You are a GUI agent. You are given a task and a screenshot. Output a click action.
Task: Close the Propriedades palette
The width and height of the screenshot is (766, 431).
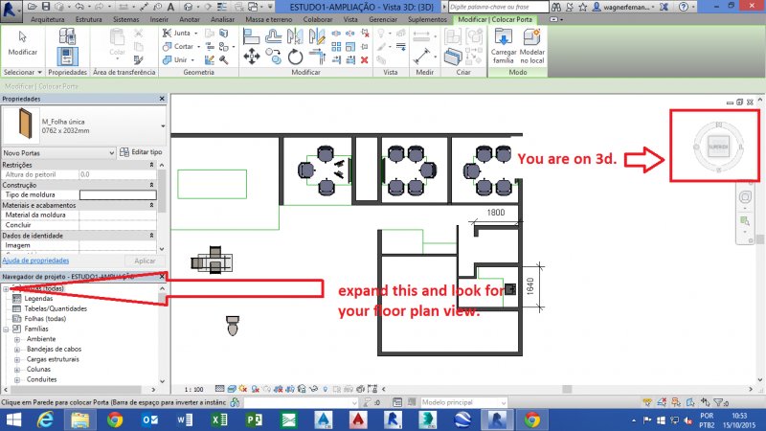(x=162, y=99)
